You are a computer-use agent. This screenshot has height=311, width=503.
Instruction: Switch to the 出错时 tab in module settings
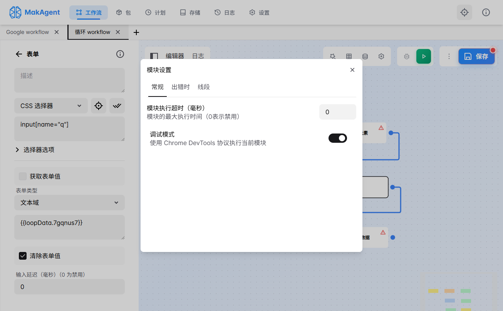[x=181, y=87]
